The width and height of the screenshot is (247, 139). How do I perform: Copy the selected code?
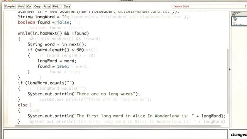tap(37, 7)
